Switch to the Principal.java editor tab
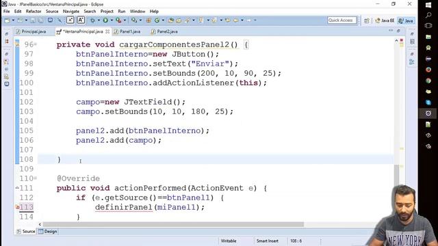The width and height of the screenshot is (438, 246). point(31,31)
